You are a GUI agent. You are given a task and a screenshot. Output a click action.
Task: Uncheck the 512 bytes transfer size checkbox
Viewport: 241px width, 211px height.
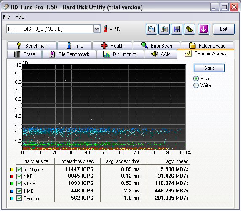(19, 169)
